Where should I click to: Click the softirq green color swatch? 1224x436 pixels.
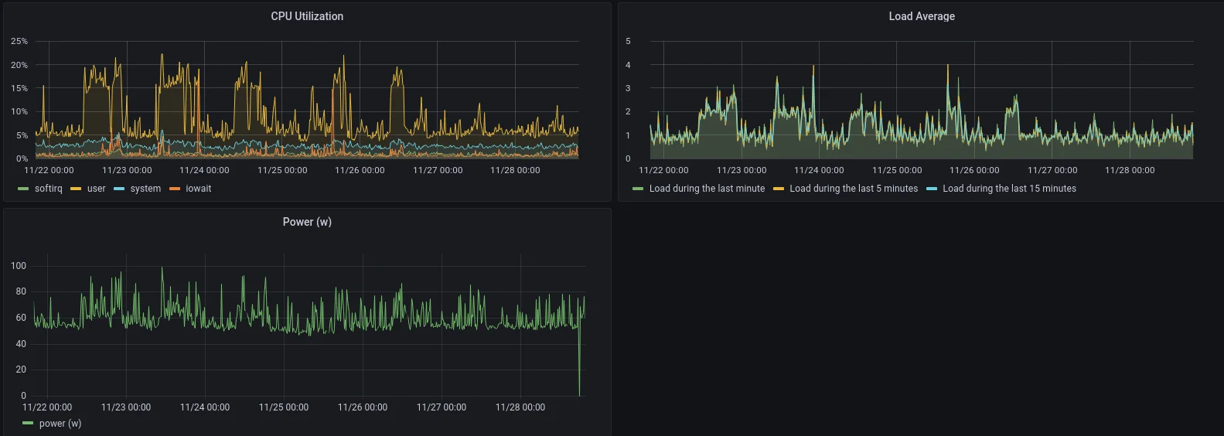pos(23,189)
